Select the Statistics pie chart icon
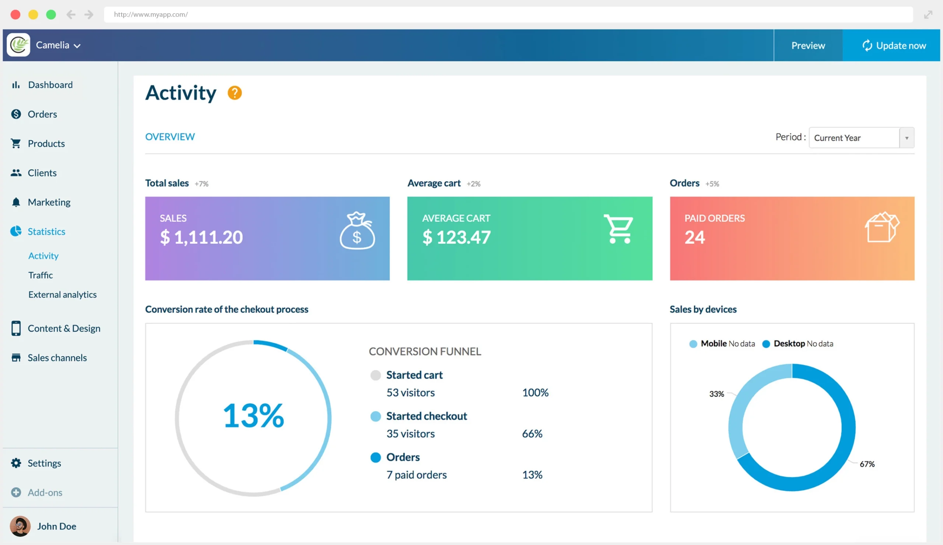 point(16,231)
